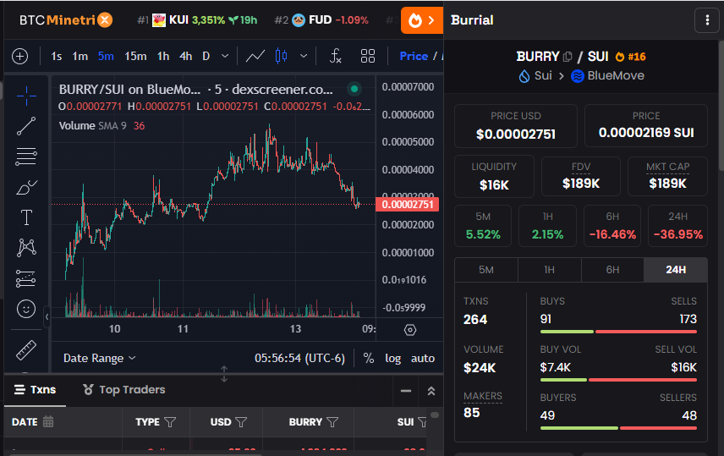Viewport: 724px width, 456px height.
Task: Select the 24H stats tab
Action: pos(676,270)
